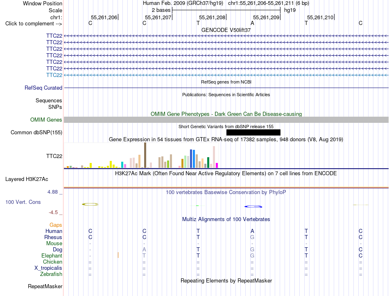Click the Gaps row label
Screen dimensions: 389x296
pos(56,225)
